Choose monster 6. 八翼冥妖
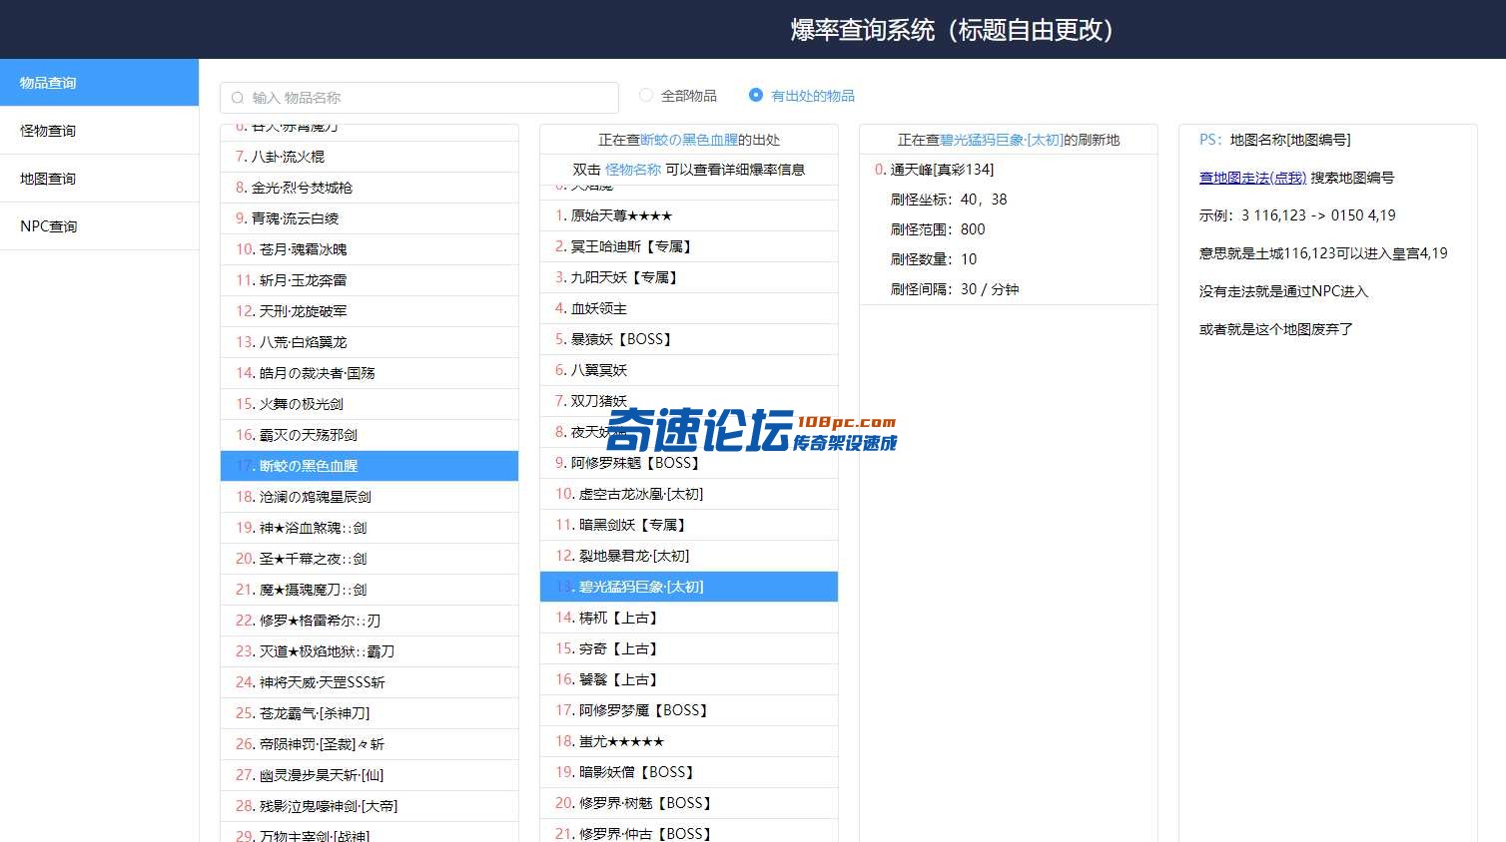The image size is (1506, 842). click(689, 370)
